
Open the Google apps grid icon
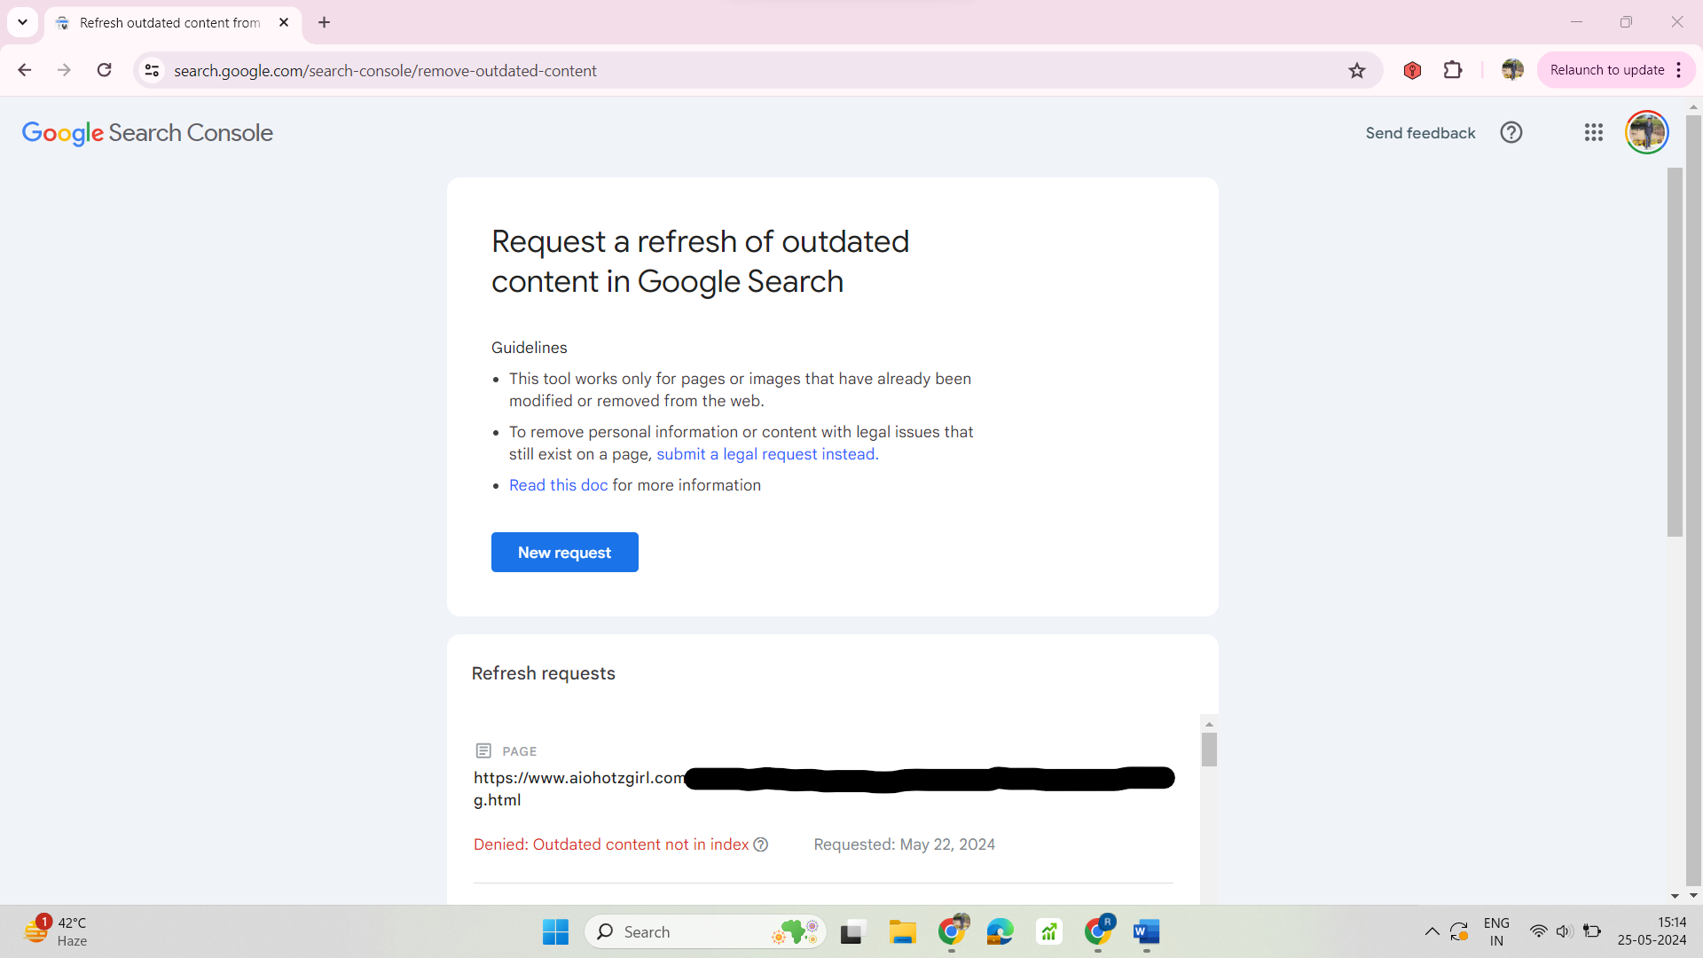pos(1593,133)
